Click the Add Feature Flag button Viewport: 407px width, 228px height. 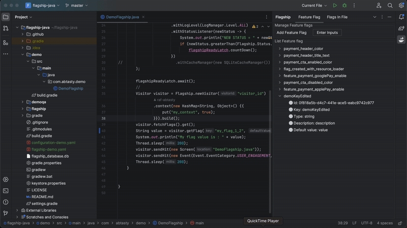[292, 32]
